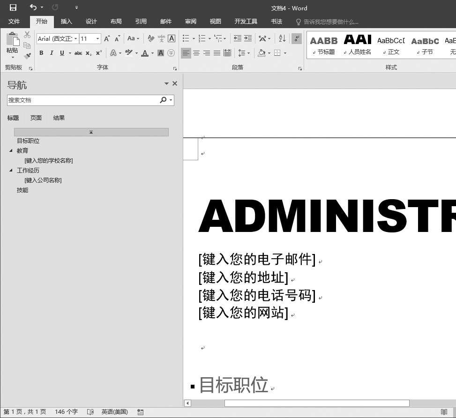456x418 pixels.
Task: Apply character border A icon
Action: pyautogui.click(x=172, y=38)
